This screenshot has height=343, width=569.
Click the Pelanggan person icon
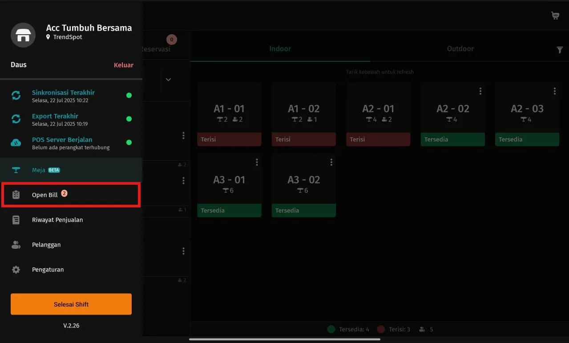click(x=16, y=245)
